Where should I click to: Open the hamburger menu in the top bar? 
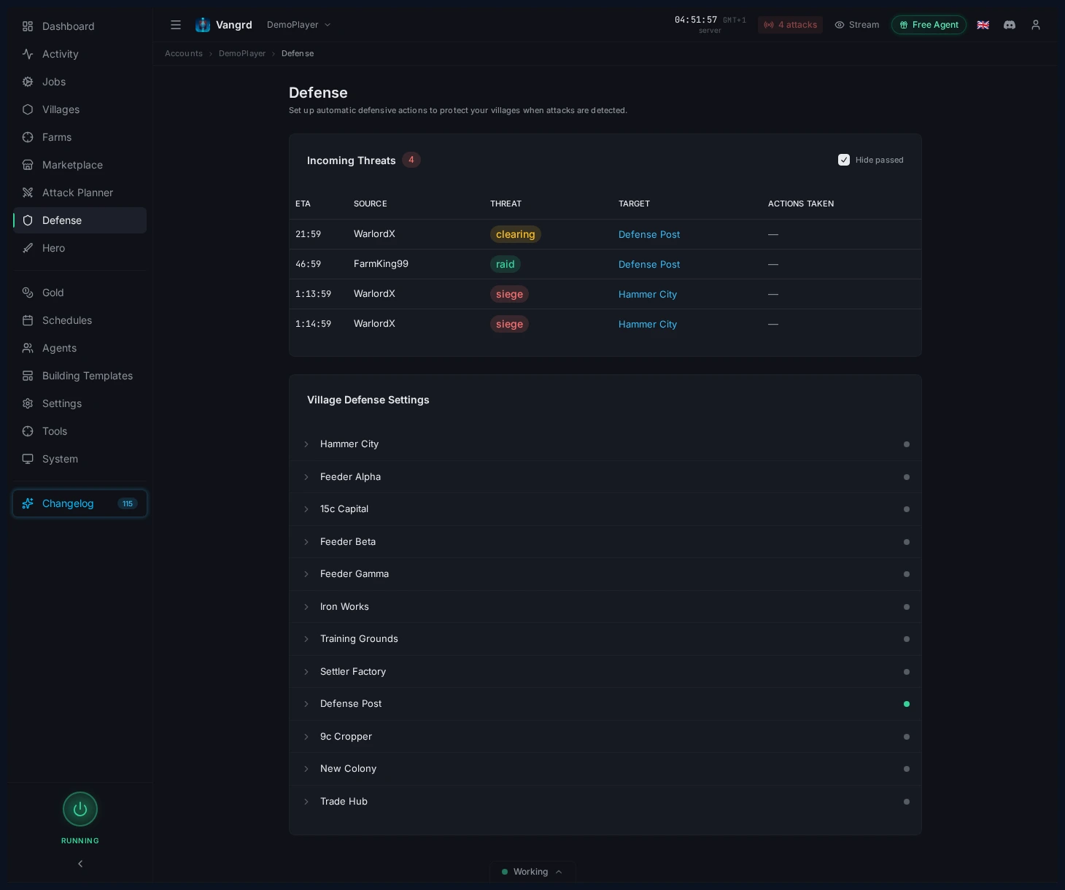[176, 24]
